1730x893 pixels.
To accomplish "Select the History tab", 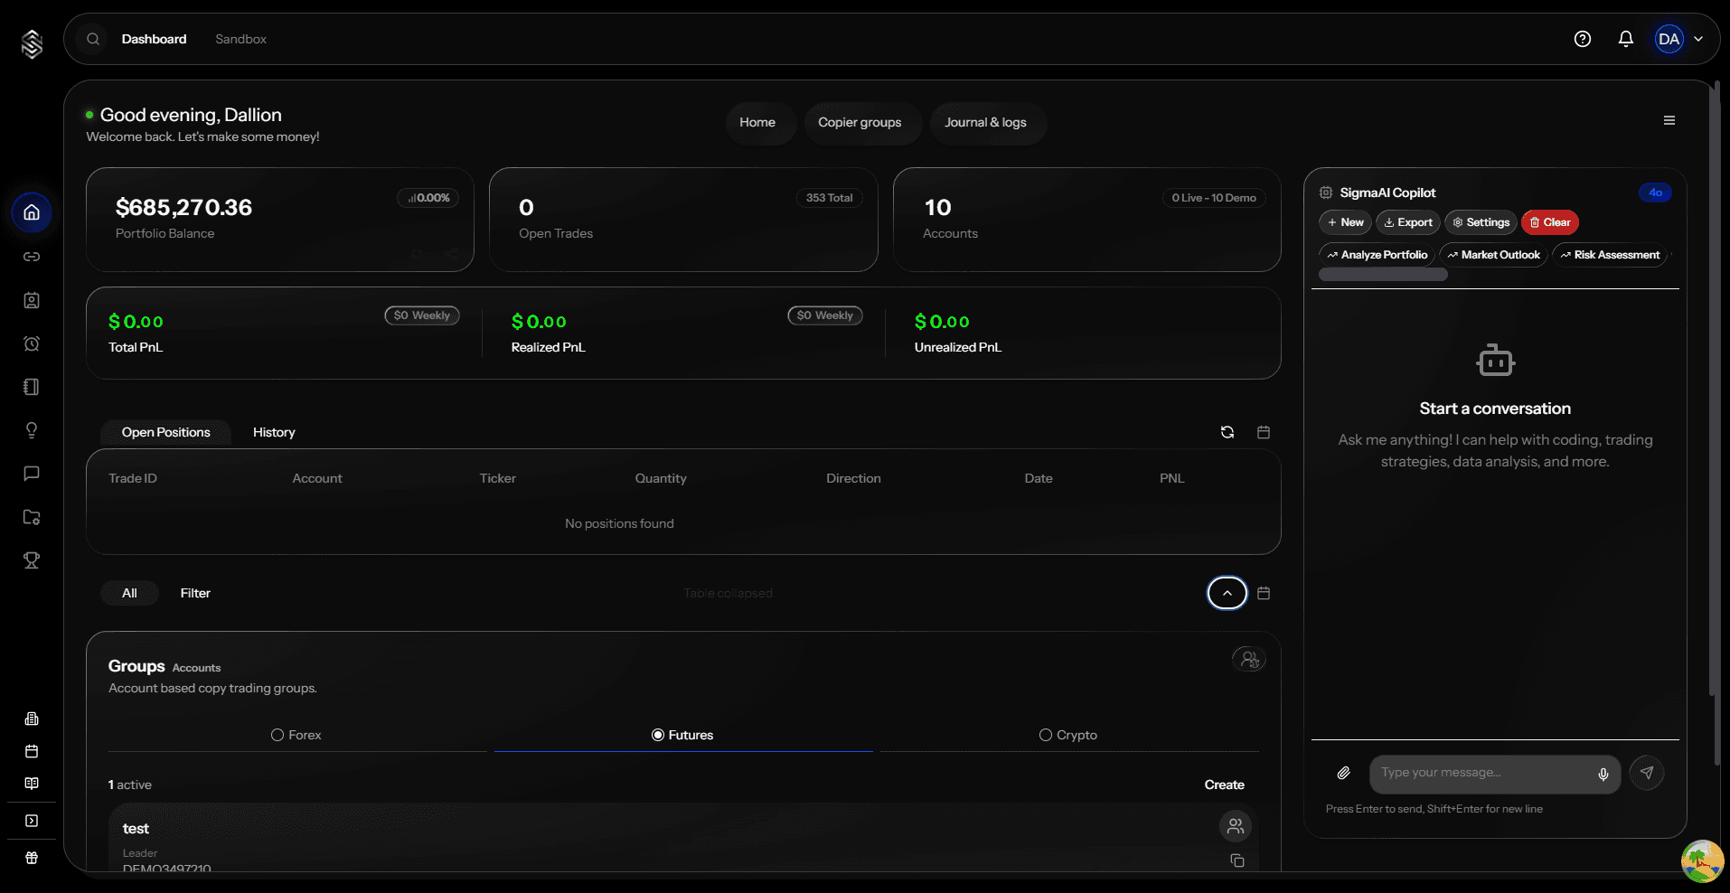I will click(x=274, y=432).
